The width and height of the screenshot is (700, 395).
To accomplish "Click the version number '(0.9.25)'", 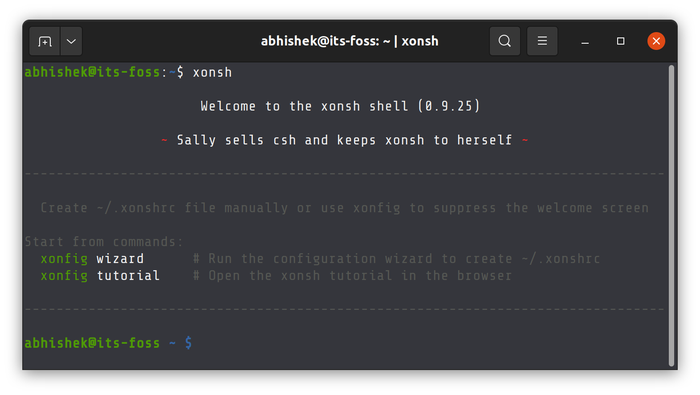I will click(x=449, y=107).
